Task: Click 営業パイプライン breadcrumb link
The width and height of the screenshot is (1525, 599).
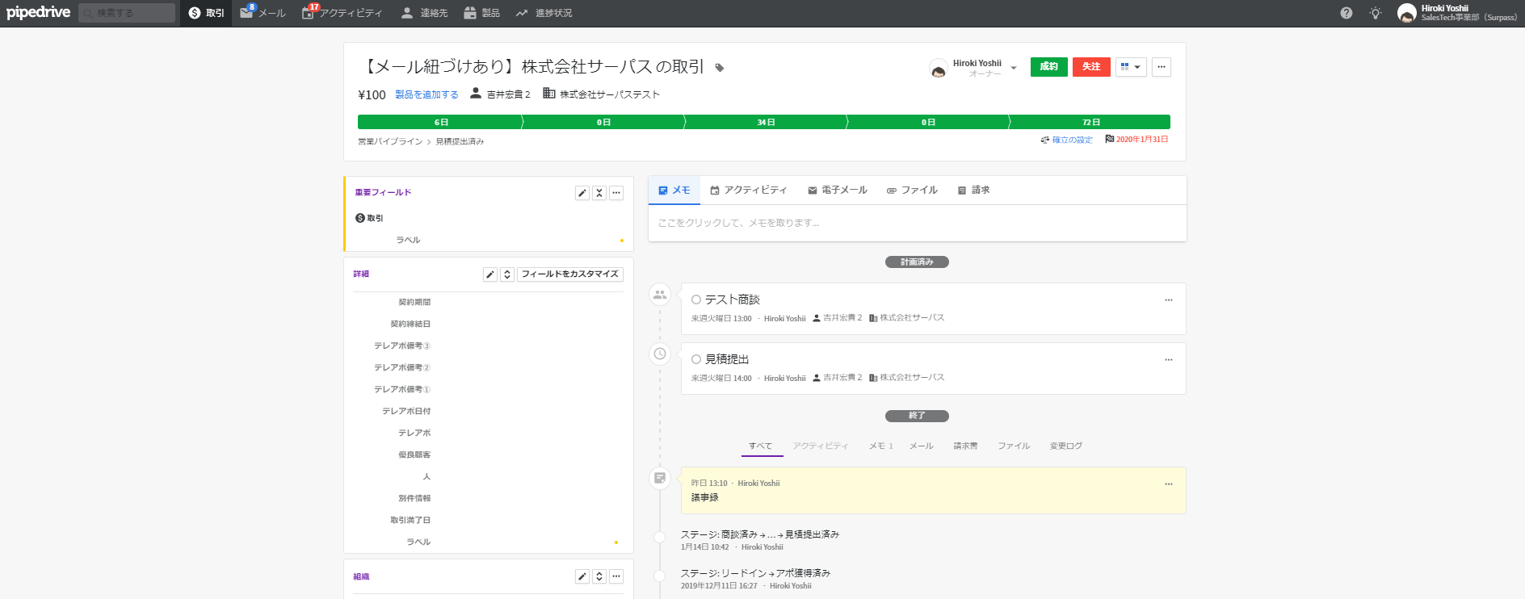Action: (390, 141)
